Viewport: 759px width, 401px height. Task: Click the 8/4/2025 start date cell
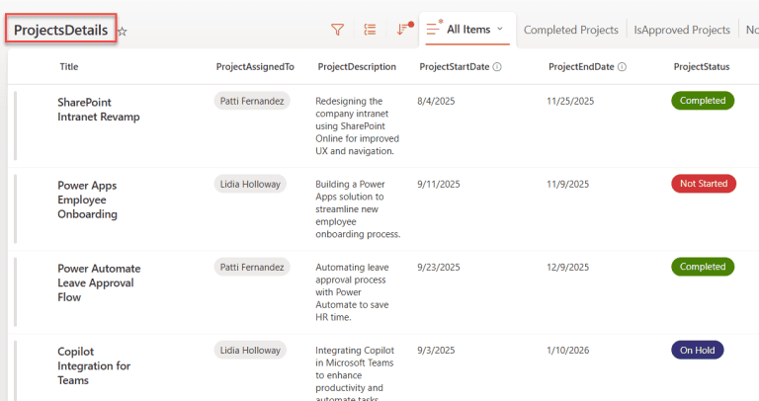(436, 101)
